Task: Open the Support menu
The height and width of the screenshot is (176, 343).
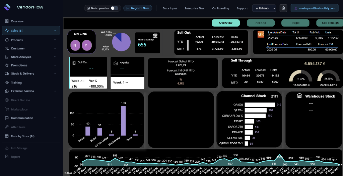Action: coord(242,8)
